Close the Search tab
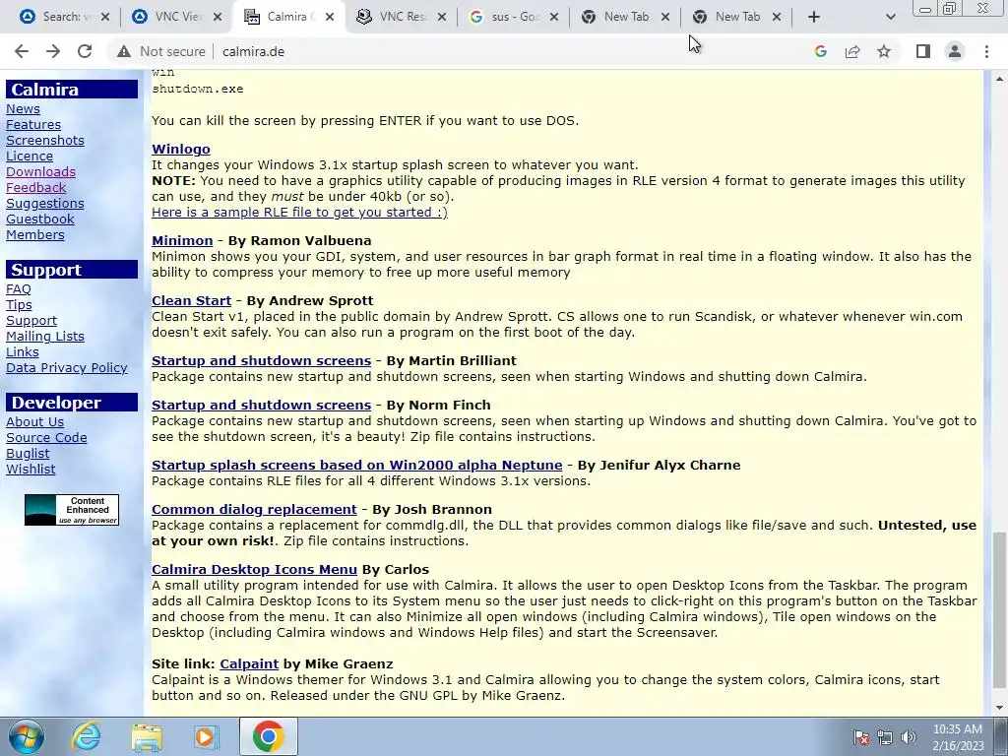This screenshot has height=756, width=1008. (105, 17)
